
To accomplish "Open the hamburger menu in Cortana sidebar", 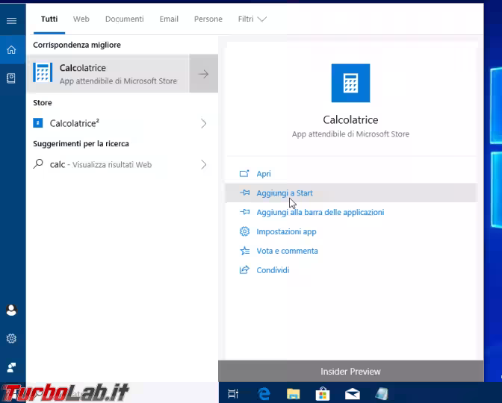I will click(11, 21).
